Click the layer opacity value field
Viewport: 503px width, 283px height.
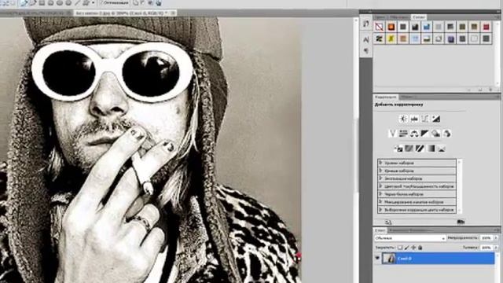[x=486, y=237]
